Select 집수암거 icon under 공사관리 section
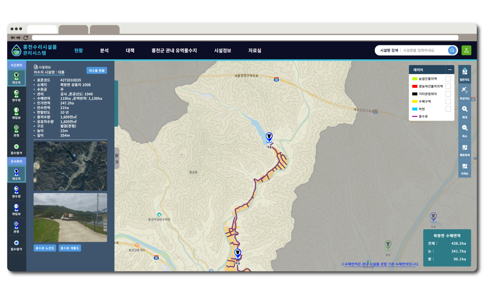 [16, 245]
